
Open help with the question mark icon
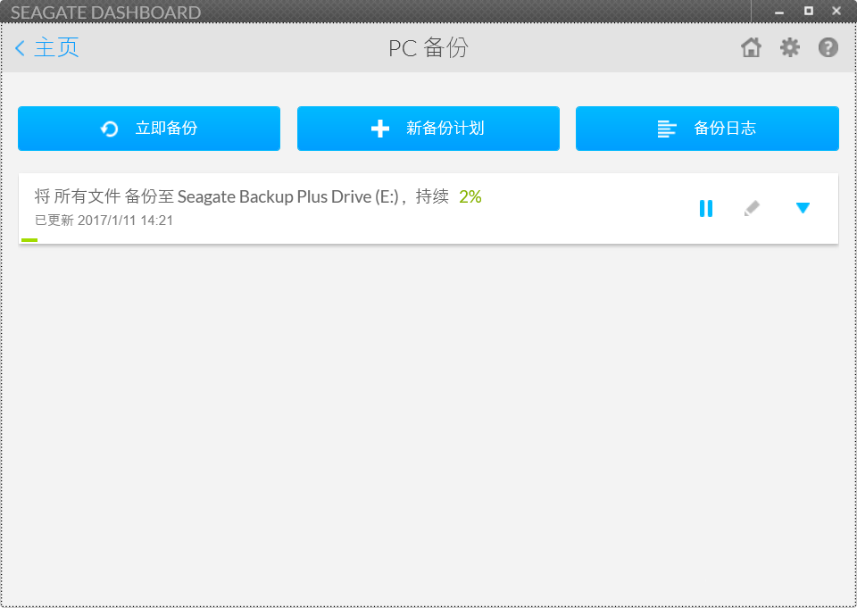(828, 48)
